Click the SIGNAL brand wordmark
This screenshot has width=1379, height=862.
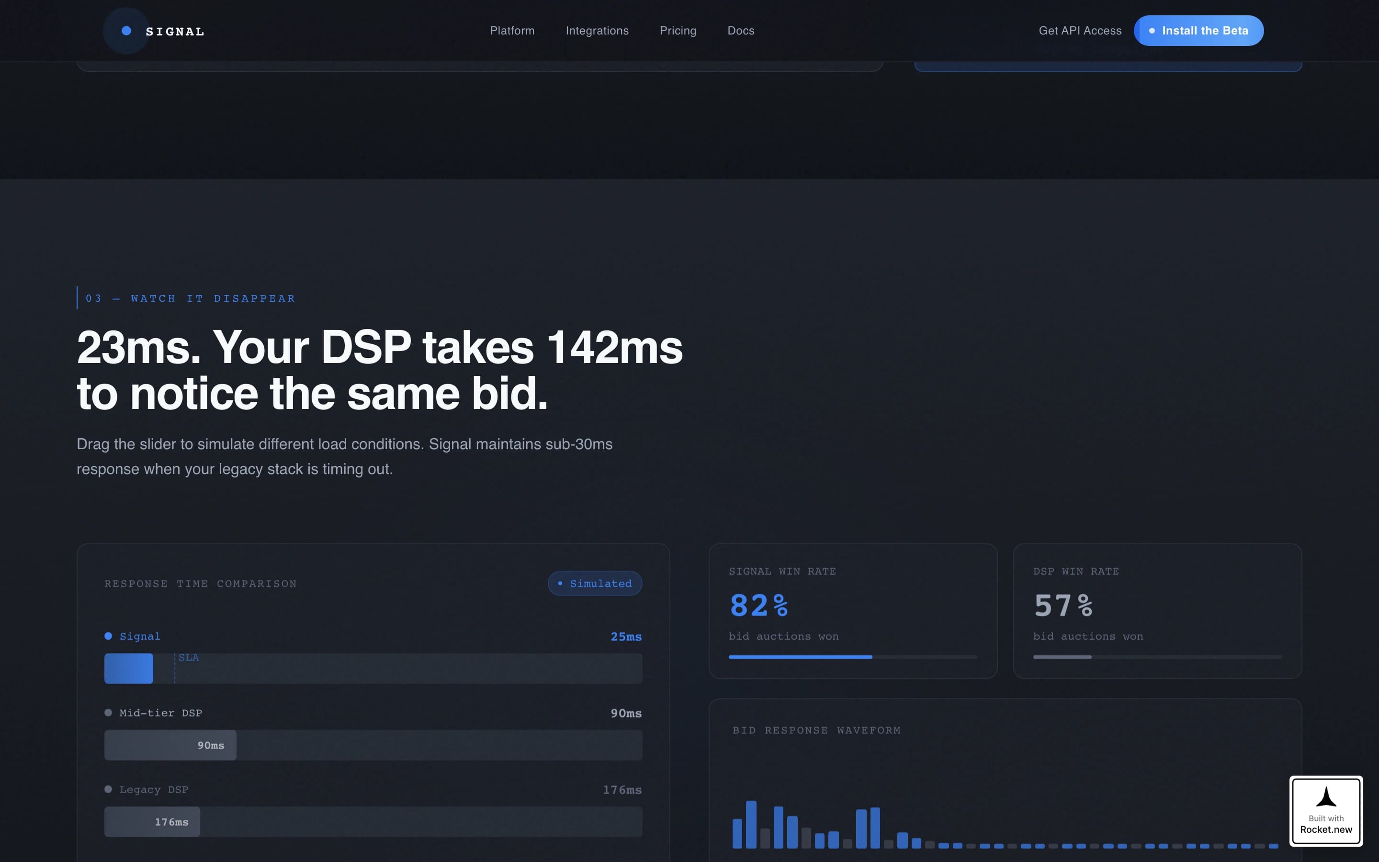tap(175, 32)
